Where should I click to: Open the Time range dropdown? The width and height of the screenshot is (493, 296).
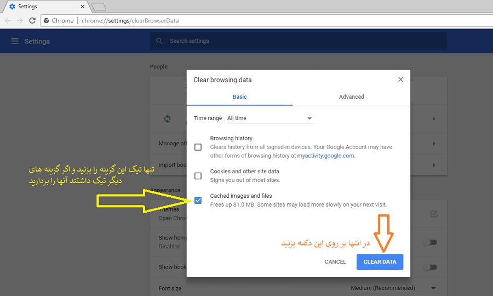click(x=271, y=118)
